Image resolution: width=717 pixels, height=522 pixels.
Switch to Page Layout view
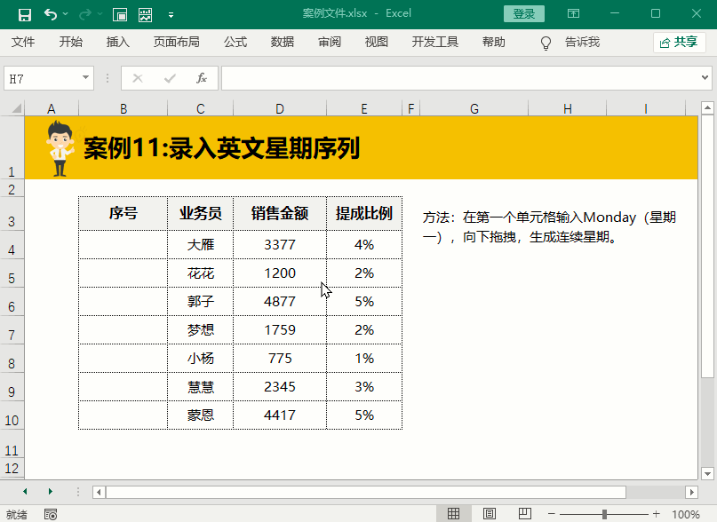(x=489, y=514)
